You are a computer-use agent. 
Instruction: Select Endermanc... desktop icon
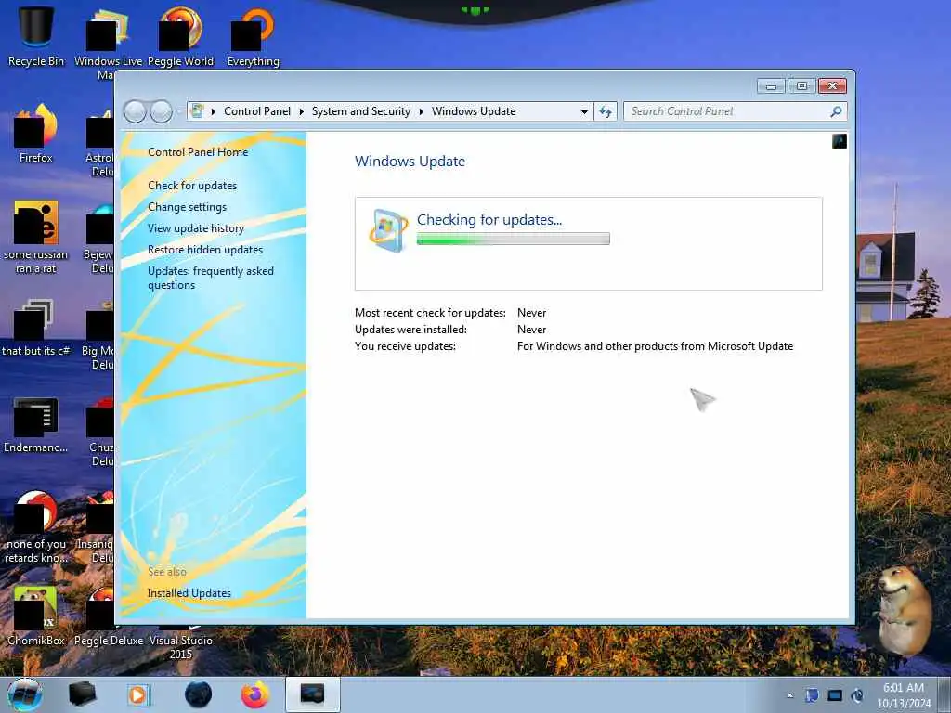(x=36, y=424)
